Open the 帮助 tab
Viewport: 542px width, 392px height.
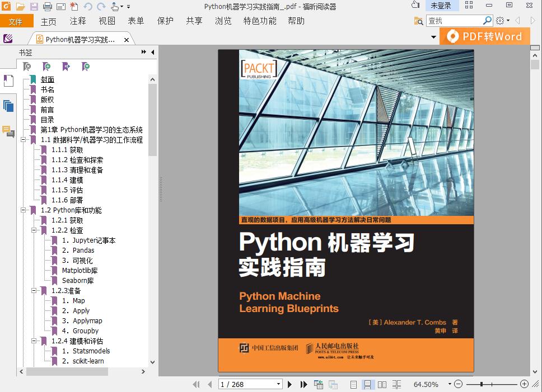click(x=296, y=21)
